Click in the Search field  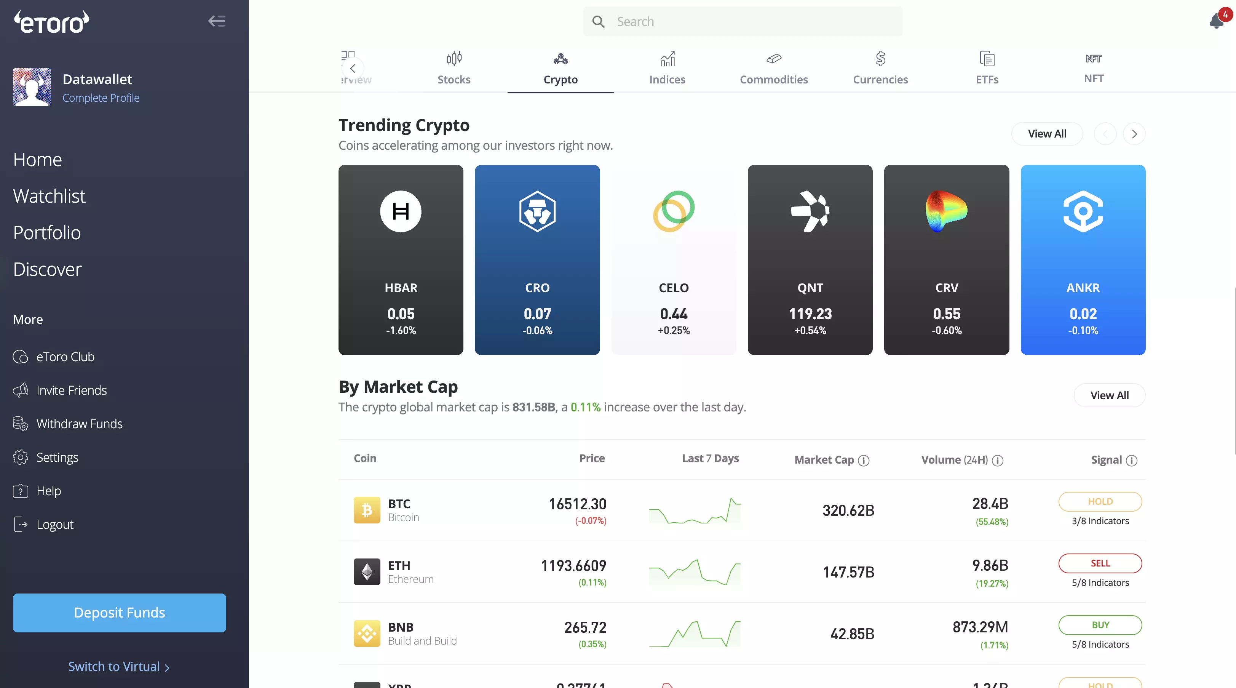(742, 22)
